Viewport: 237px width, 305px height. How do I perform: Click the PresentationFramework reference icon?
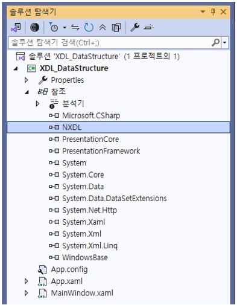coord(54,151)
